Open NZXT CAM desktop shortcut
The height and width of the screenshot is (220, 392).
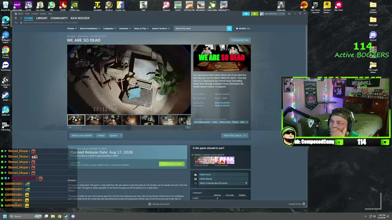click(x=17, y=6)
